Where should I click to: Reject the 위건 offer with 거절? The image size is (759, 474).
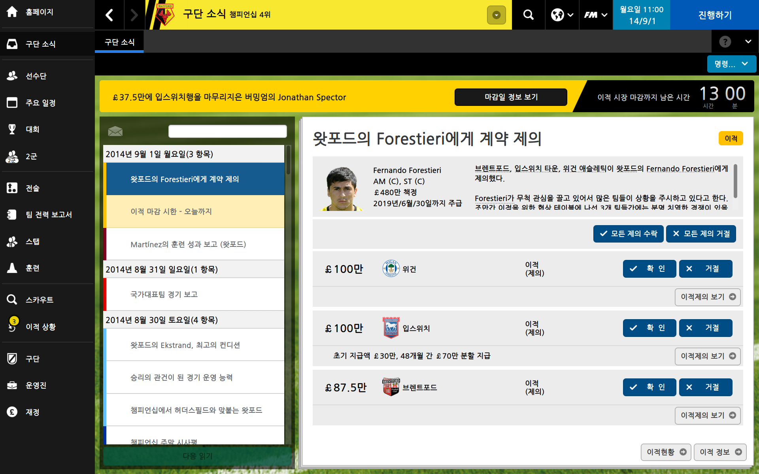[x=706, y=269]
